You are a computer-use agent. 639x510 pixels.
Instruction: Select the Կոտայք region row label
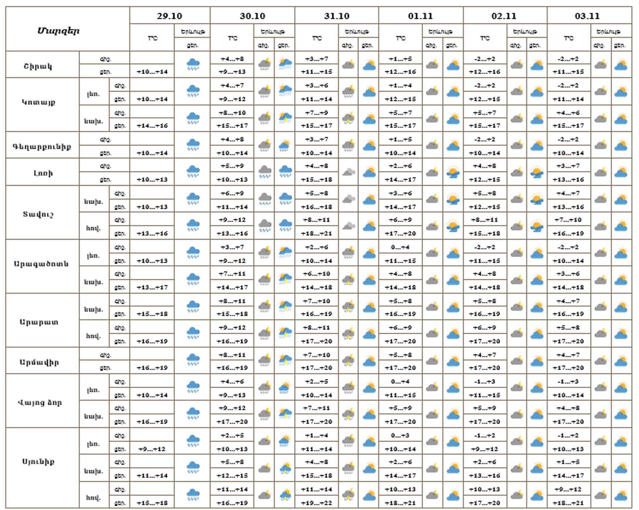39,102
